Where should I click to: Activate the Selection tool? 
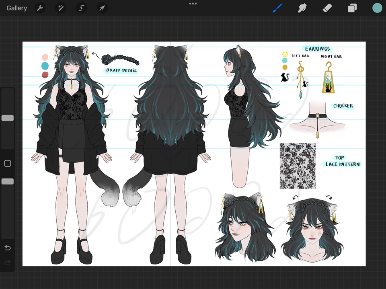(x=81, y=8)
